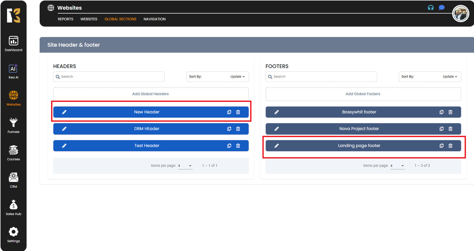Image resolution: width=474 pixels, height=251 pixels.
Task: Edit New Header with pencil icon
Action: [x=64, y=112]
